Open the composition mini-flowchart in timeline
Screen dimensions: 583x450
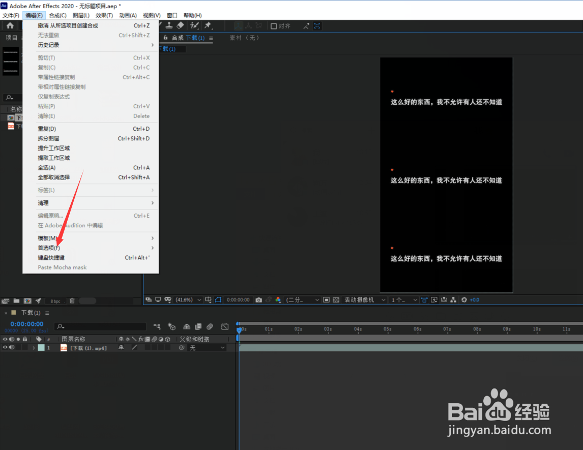[157, 326]
